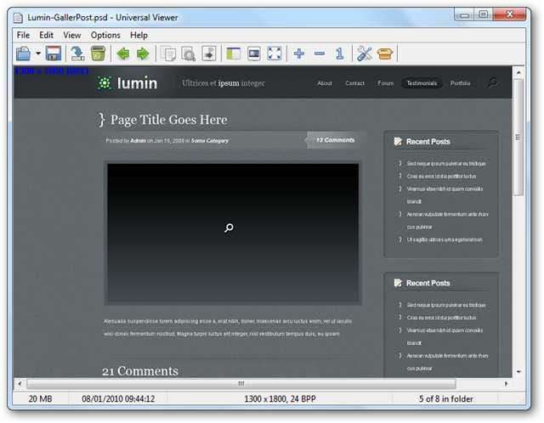Click the horizontal scrollbar thumb
The width and height of the screenshot is (544, 423).
click(241, 384)
